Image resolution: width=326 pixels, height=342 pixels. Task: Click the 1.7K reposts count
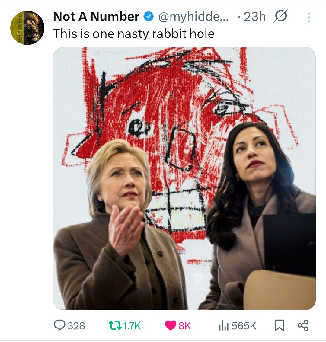pyautogui.click(x=132, y=326)
